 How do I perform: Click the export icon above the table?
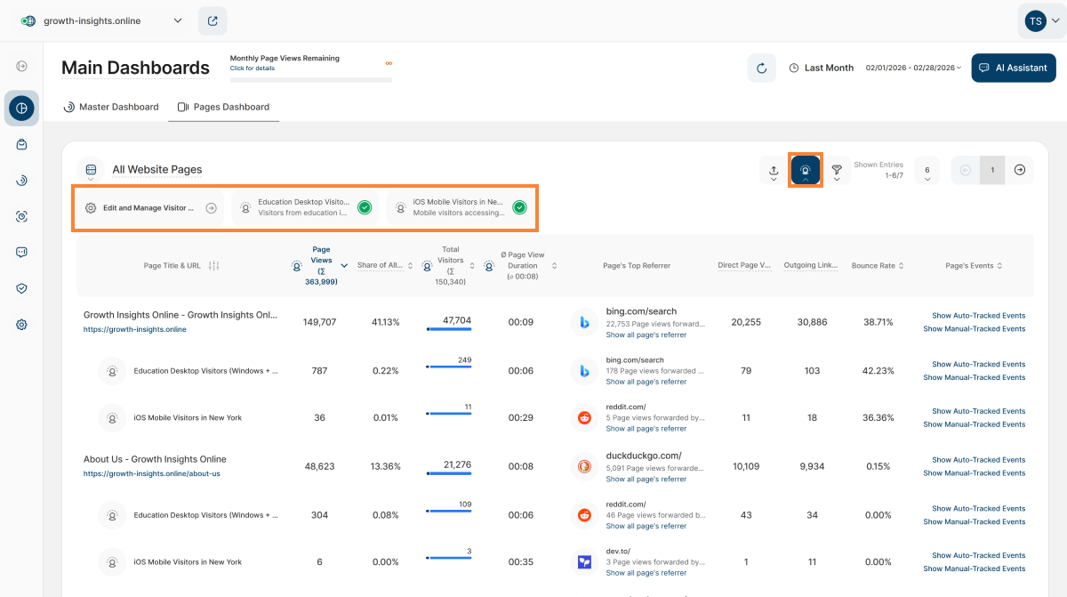(x=774, y=170)
